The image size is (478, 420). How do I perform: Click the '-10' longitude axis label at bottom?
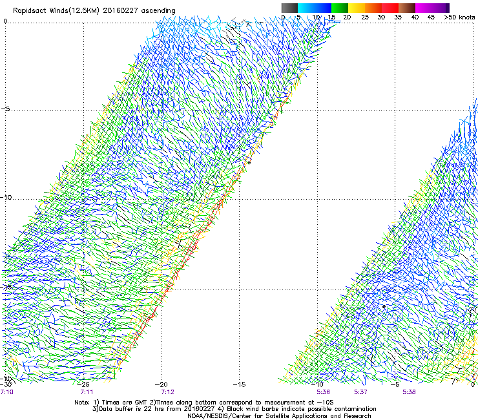point(317,384)
